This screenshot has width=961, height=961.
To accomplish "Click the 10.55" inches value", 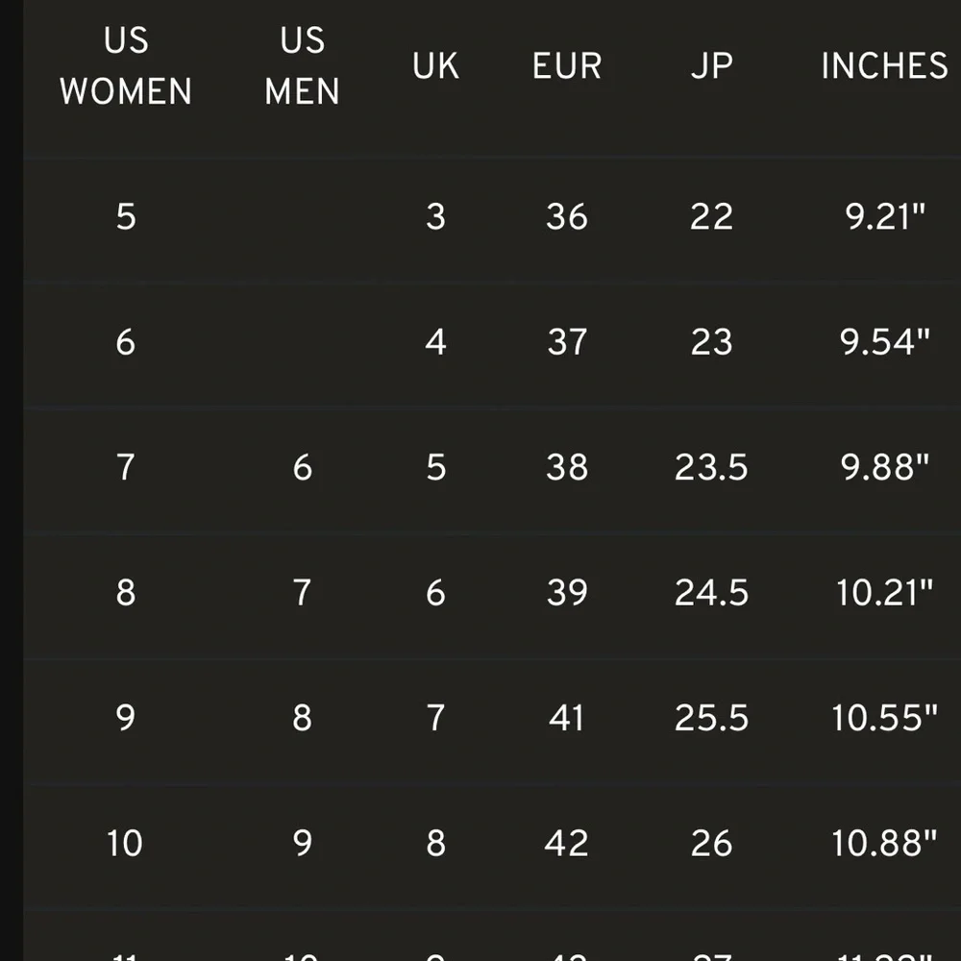I will (885, 718).
